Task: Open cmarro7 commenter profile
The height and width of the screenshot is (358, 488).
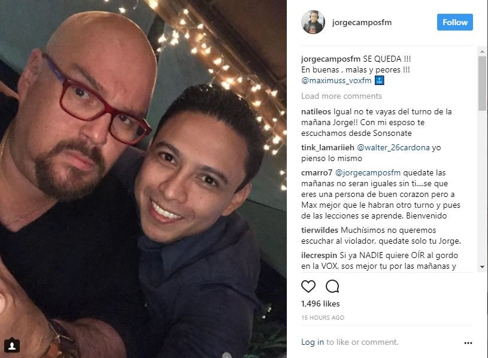Action: (317, 172)
